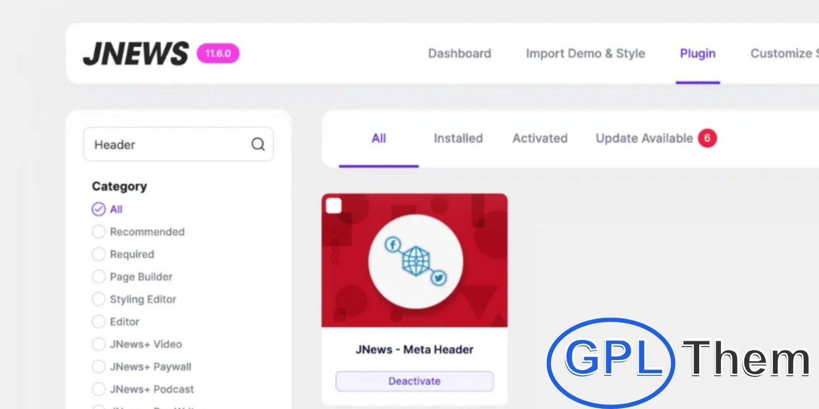The image size is (819, 409).
Task: Select the All category radio
Action: coord(98,209)
